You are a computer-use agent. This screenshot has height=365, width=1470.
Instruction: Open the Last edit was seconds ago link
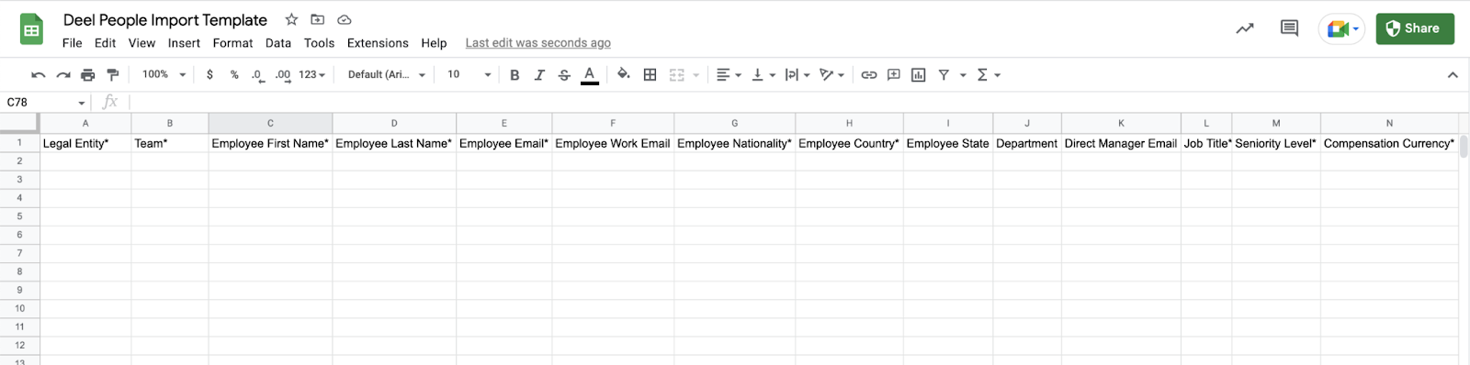click(537, 43)
